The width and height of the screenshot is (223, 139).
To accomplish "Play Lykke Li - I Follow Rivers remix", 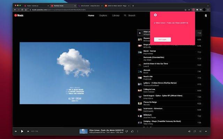I will [x=170, y=84].
